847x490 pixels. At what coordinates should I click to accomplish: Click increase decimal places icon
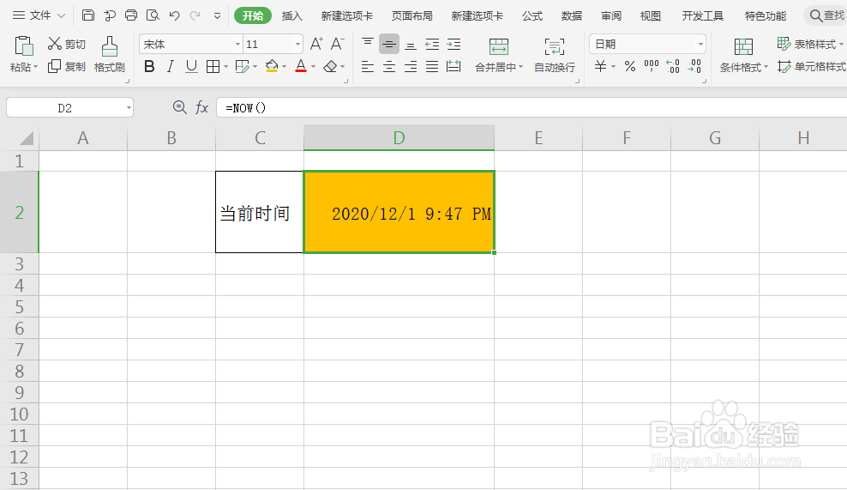coord(673,67)
